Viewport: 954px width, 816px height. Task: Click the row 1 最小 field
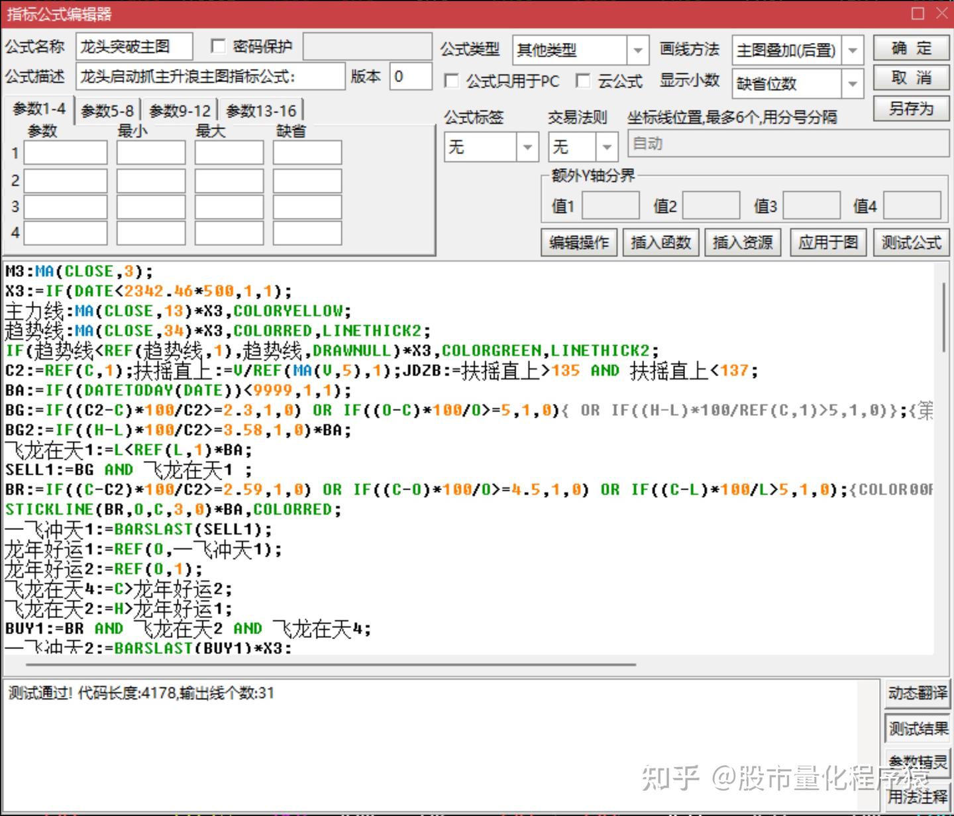(x=151, y=153)
